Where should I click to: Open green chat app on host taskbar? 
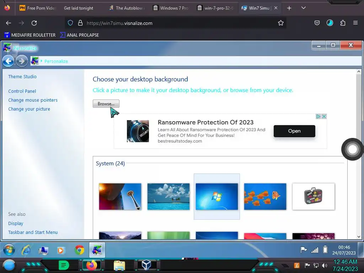[x=64, y=265]
